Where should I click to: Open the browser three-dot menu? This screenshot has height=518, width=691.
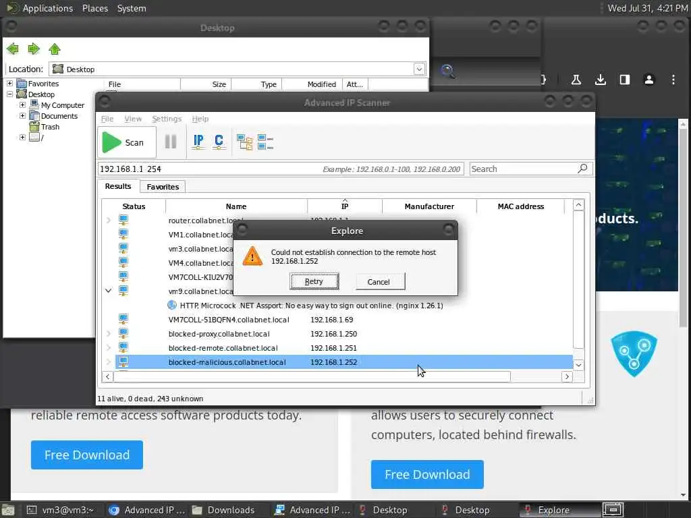[x=673, y=80]
